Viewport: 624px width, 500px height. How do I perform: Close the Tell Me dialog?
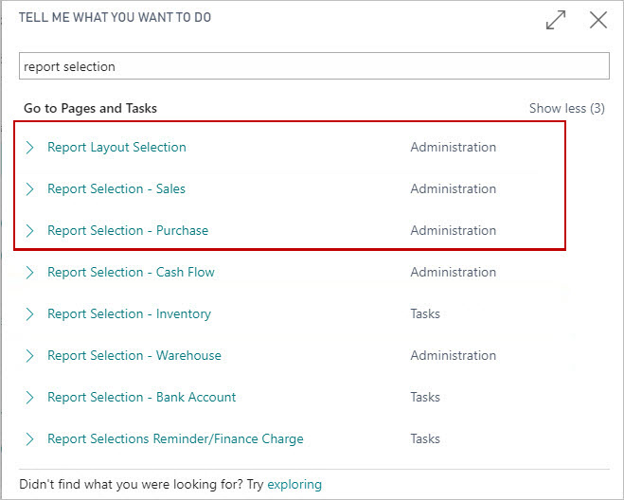point(598,20)
